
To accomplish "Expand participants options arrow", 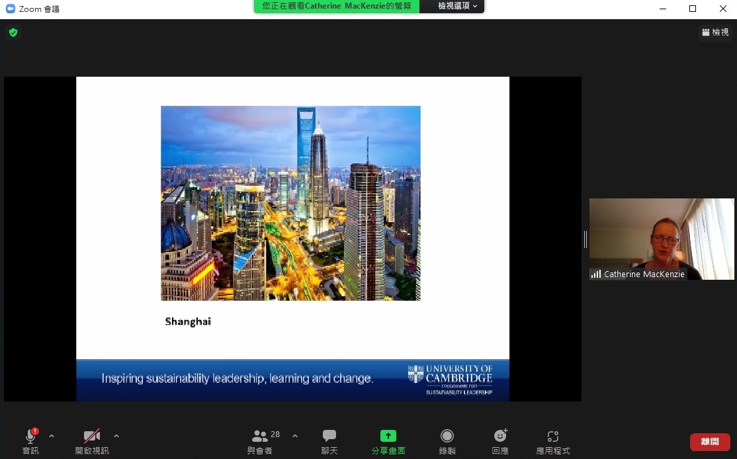I will [x=295, y=436].
